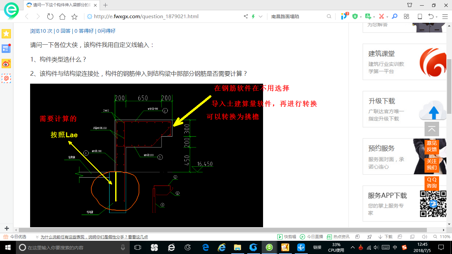Open the extensions grid icon
The image size is (452, 254).
pyautogui.click(x=407, y=16)
